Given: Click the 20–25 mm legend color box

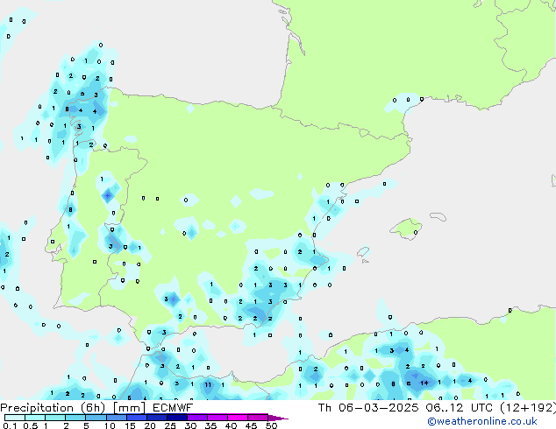Looking at the screenshot, I should click(x=156, y=418).
